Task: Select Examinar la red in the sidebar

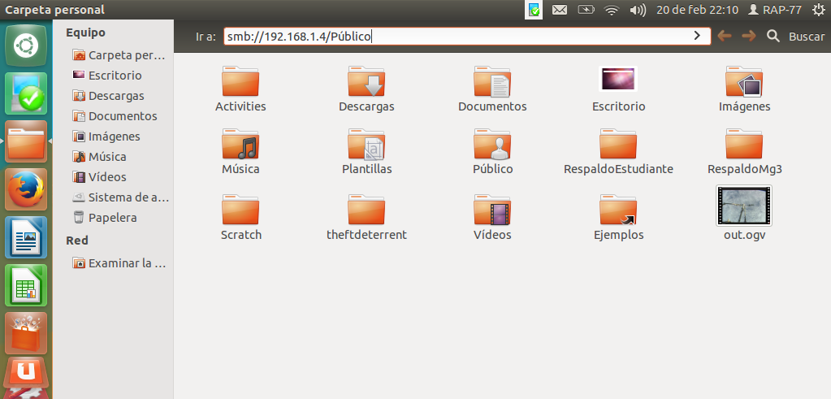Action: [119, 262]
